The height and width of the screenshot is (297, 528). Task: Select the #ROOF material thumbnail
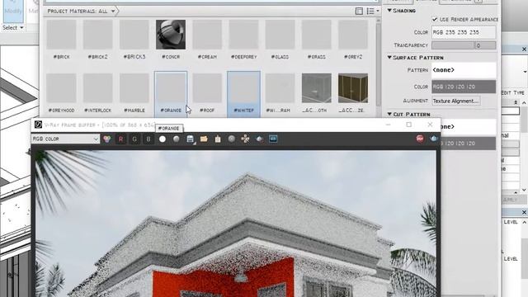coord(207,88)
